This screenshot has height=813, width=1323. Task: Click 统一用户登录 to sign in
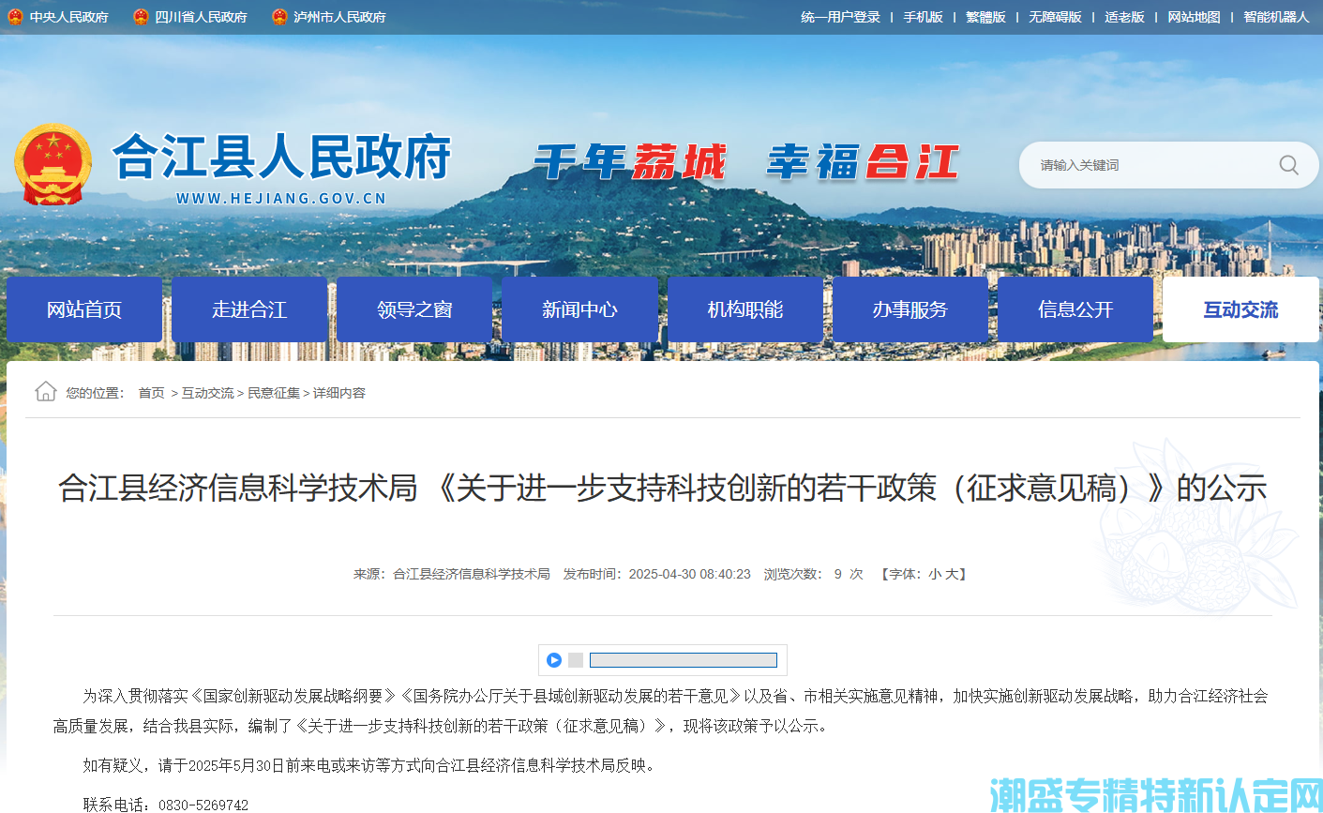click(841, 17)
